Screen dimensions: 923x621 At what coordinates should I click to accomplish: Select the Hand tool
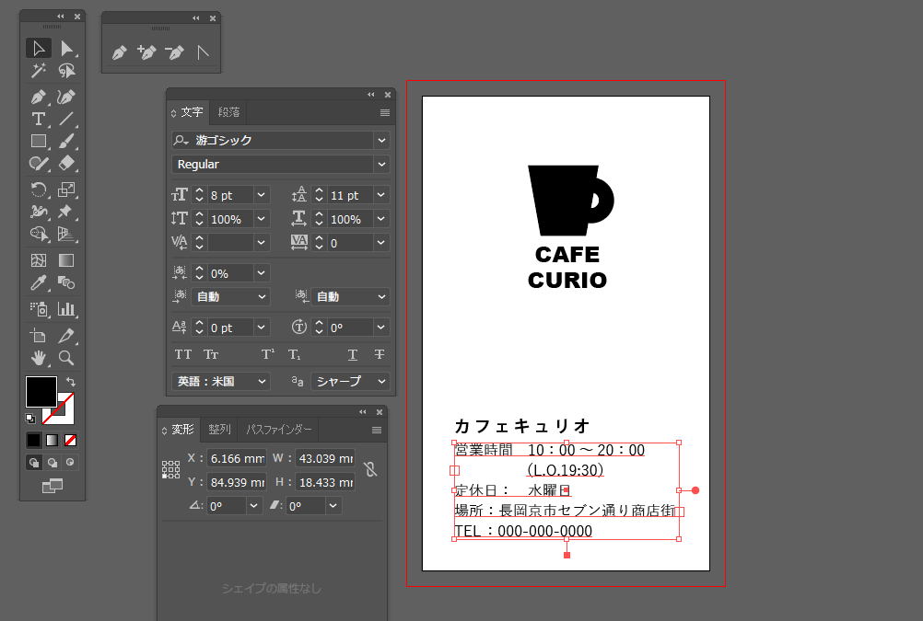39,357
